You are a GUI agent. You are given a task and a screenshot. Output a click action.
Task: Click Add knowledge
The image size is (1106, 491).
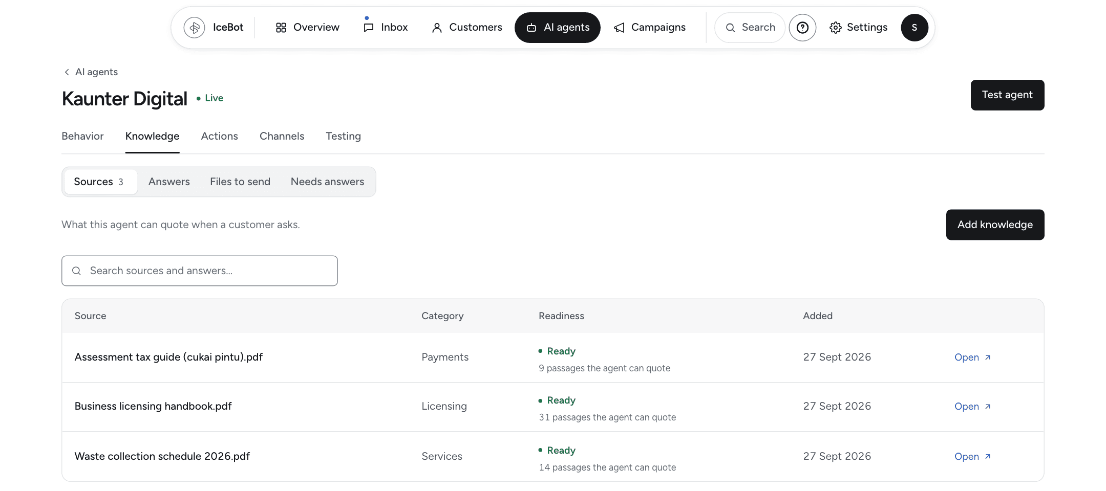995,225
